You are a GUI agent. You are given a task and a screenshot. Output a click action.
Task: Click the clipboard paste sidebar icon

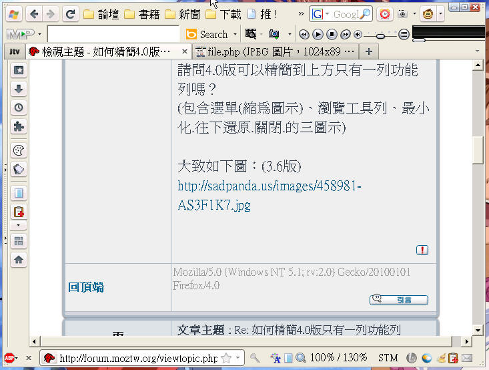[19, 212]
